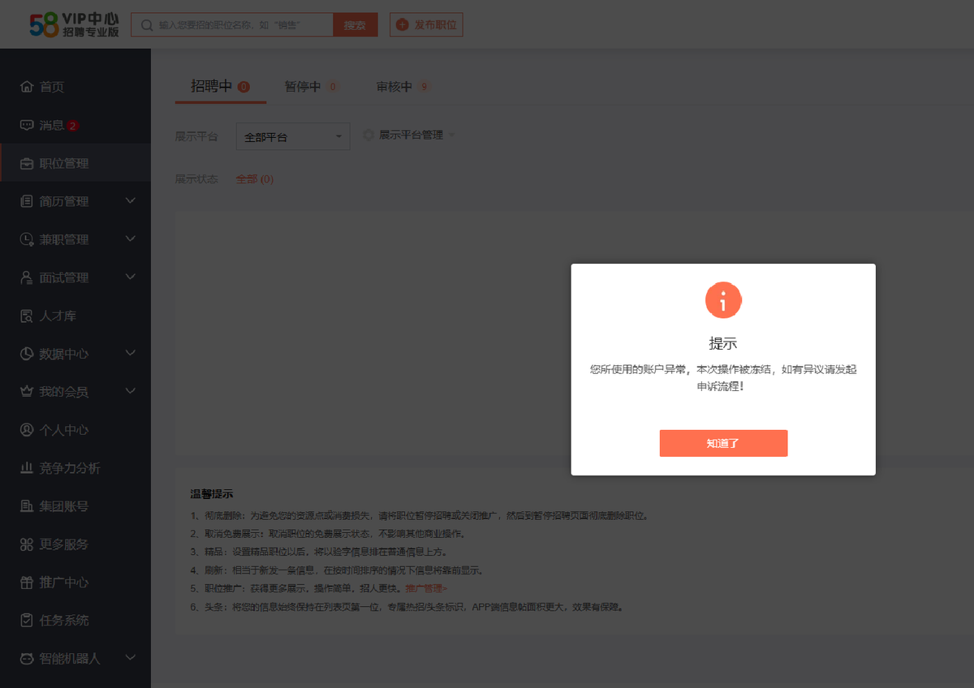Click the 招聘中 count badge 0
This screenshot has width=974, height=688.
point(243,87)
